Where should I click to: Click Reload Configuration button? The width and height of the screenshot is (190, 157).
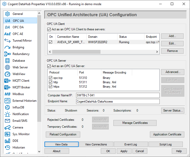click(x=63, y=134)
